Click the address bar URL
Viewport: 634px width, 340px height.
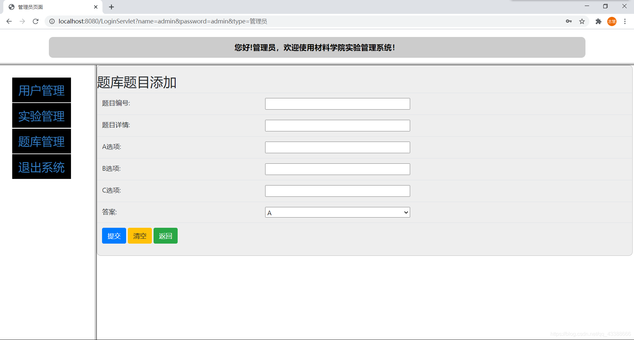pos(163,21)
